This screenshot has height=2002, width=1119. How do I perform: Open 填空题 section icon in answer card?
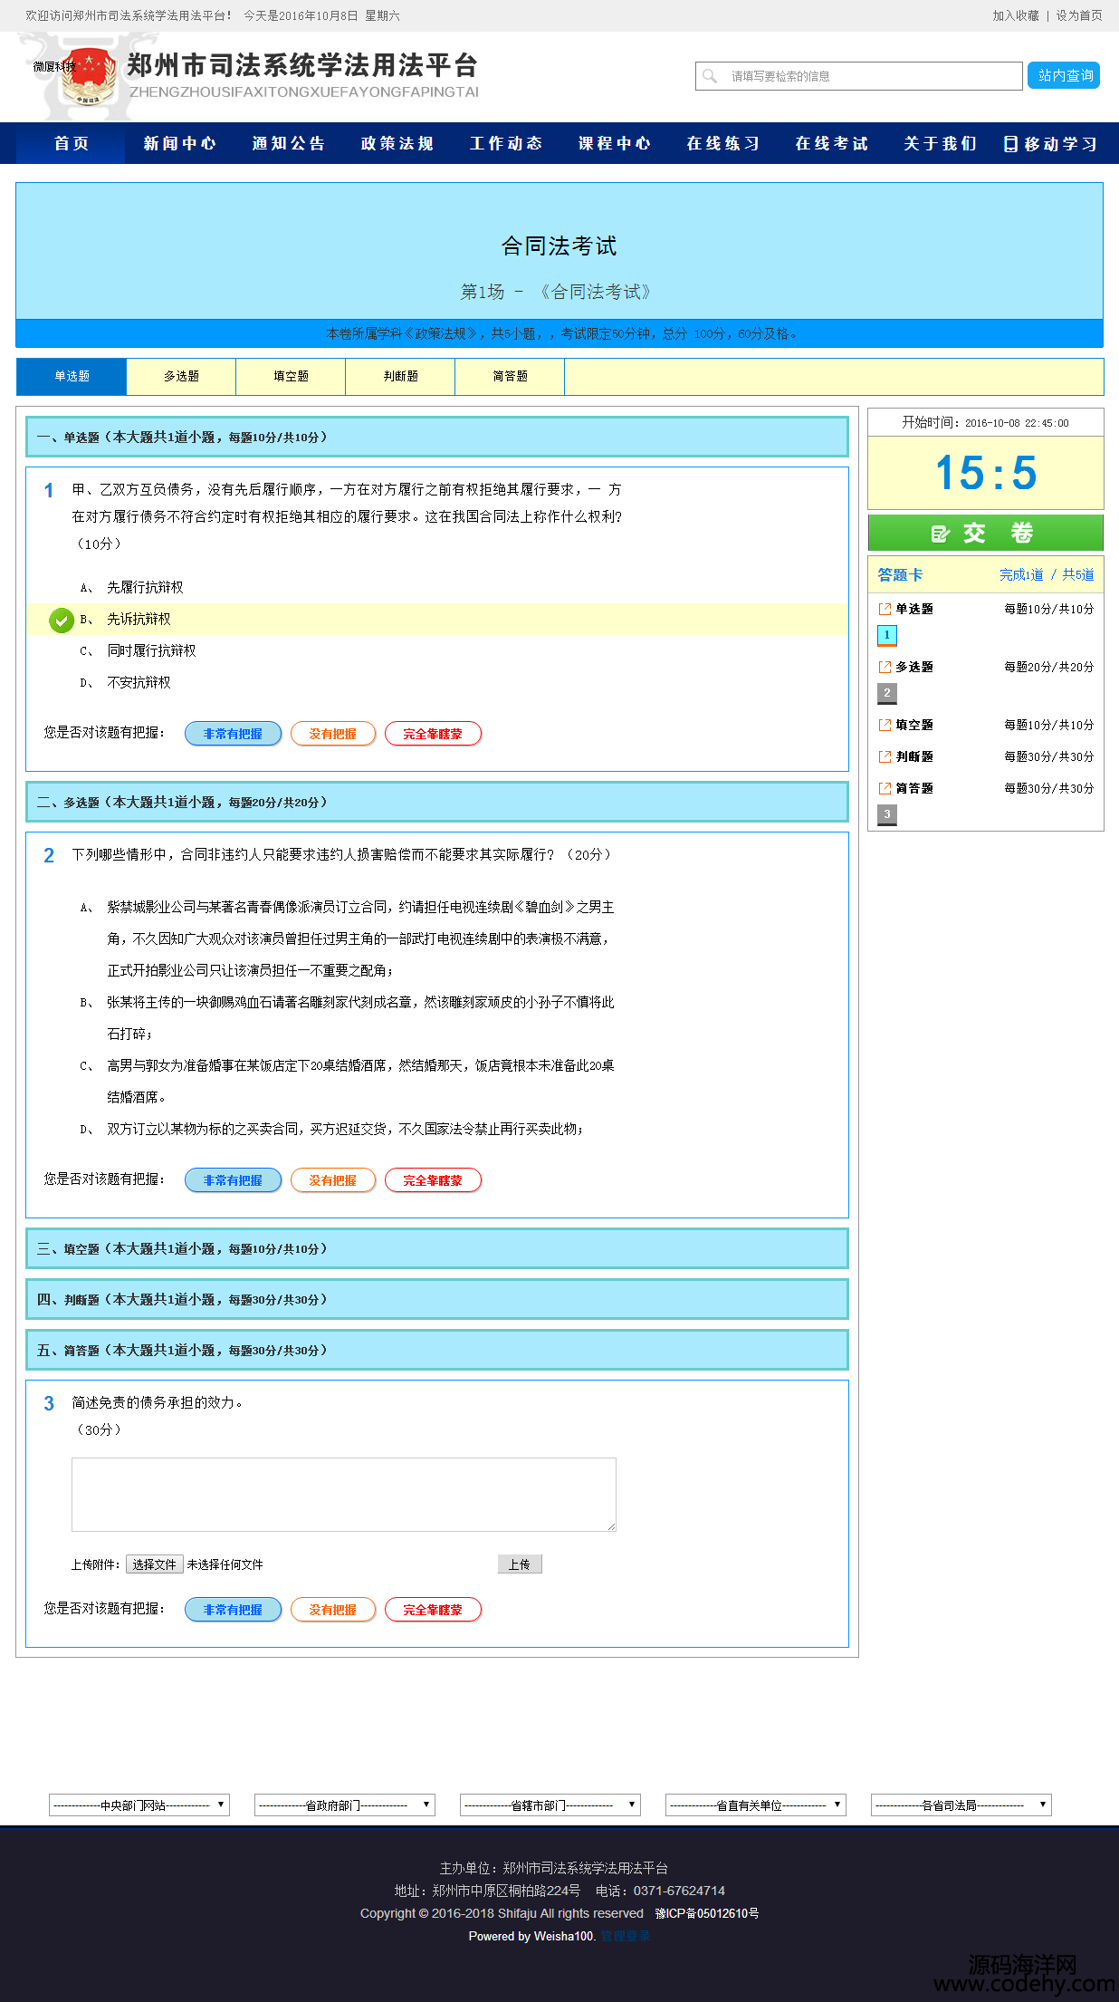[885, 725]
